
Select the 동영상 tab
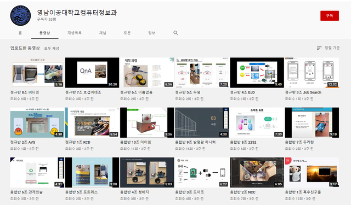[45, 33]
